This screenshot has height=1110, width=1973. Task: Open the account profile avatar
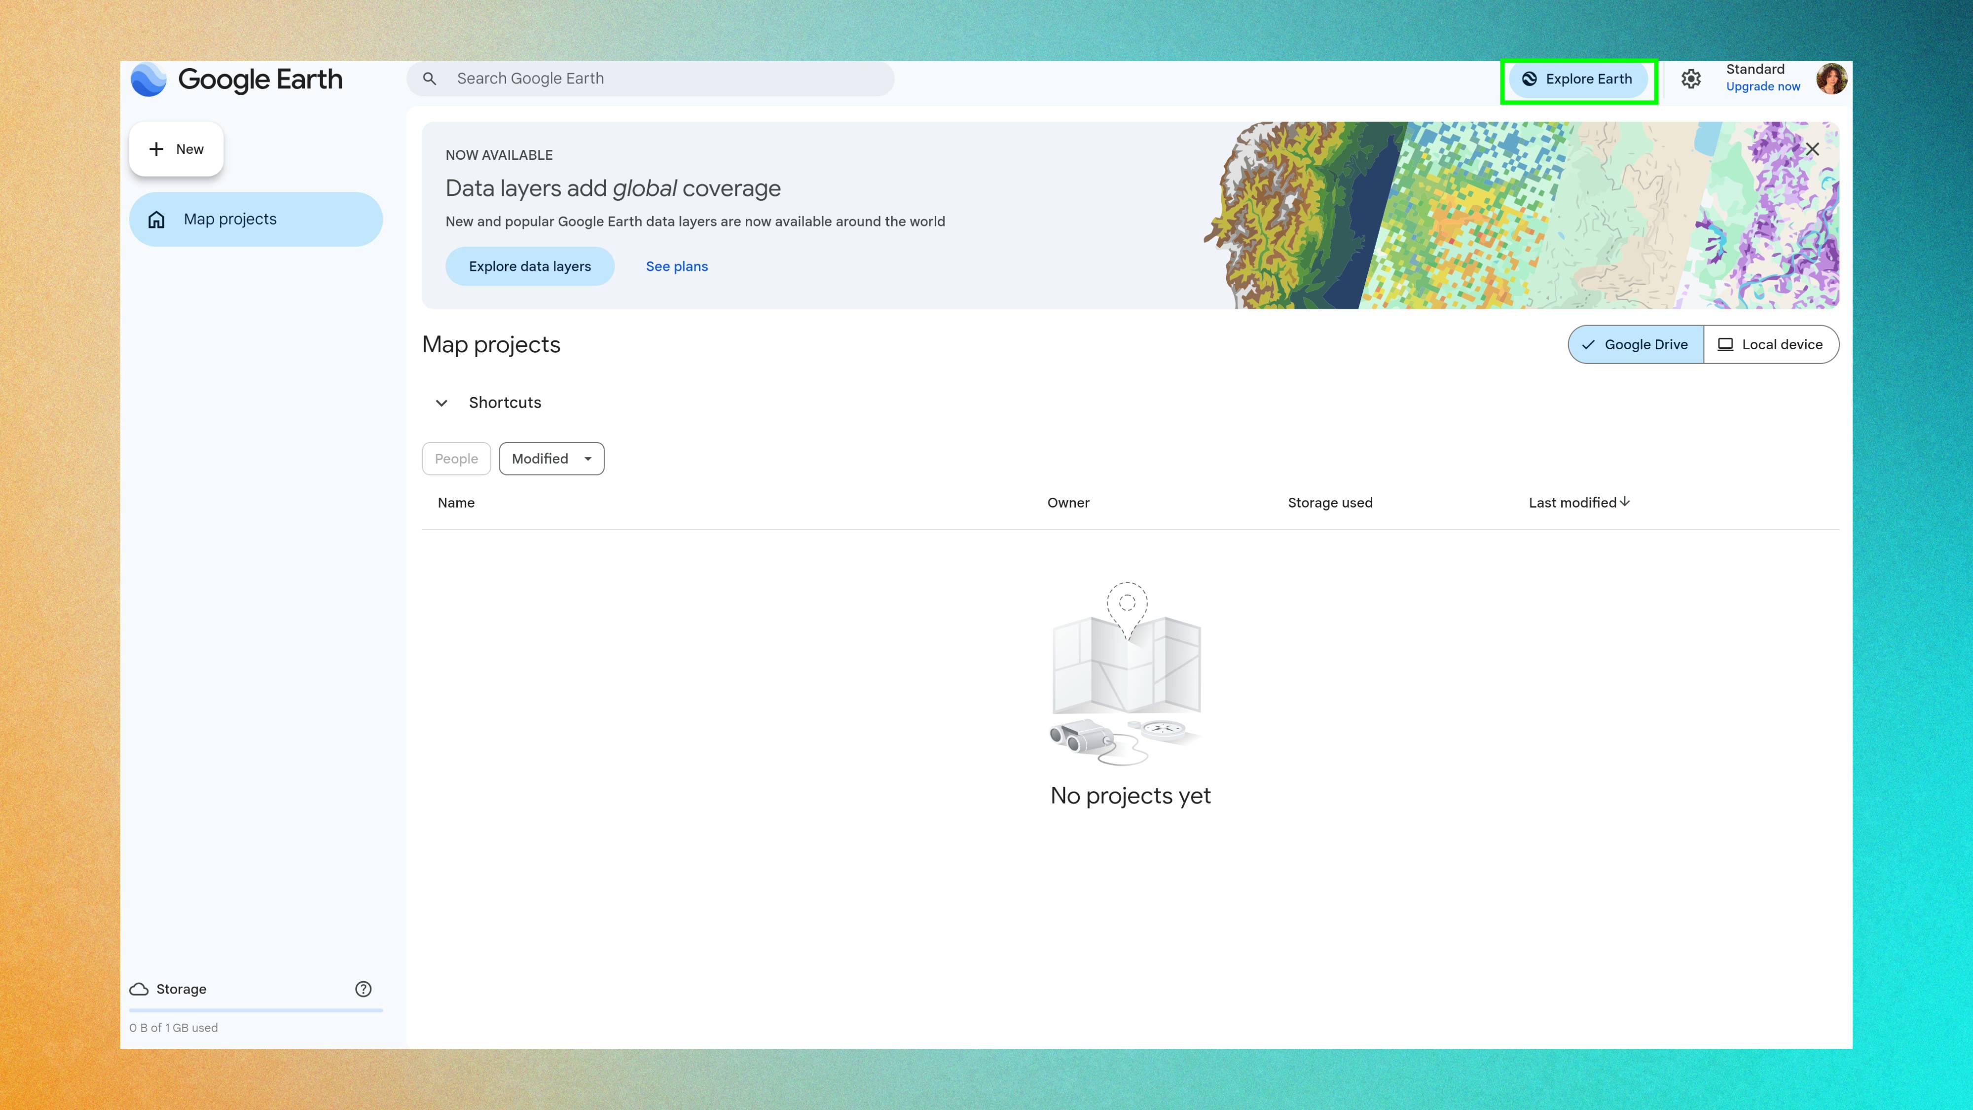click(1831, 79)
